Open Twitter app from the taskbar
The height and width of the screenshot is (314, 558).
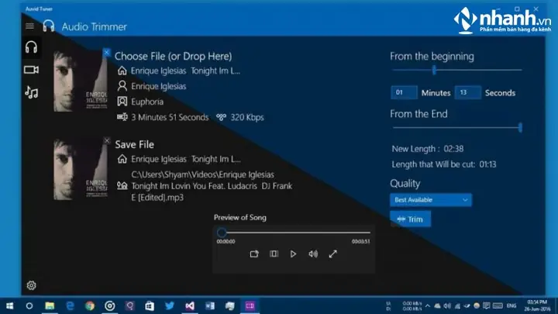[170, 305]
